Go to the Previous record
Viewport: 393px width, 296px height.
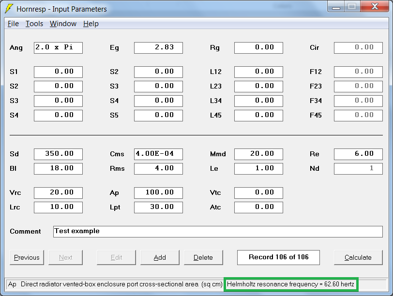pyautogui.click(x=27, y=257)
